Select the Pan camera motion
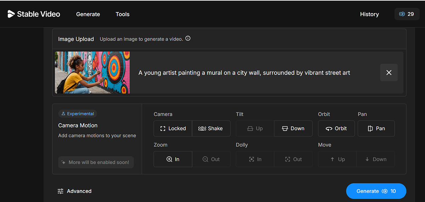The width and height of the screenshot is (425, 202). click(x=376, y=129)
